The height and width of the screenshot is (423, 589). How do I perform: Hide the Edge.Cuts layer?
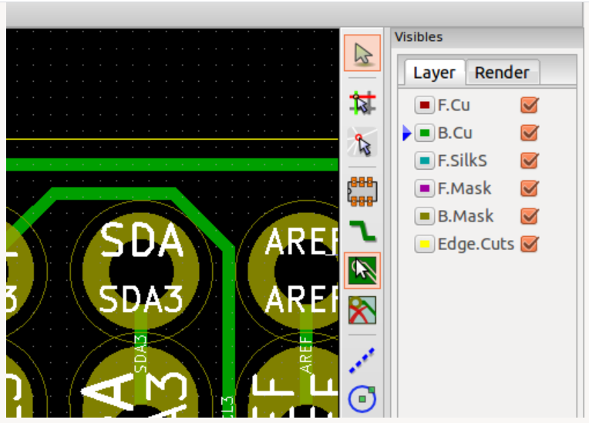(x=530, y=244)
